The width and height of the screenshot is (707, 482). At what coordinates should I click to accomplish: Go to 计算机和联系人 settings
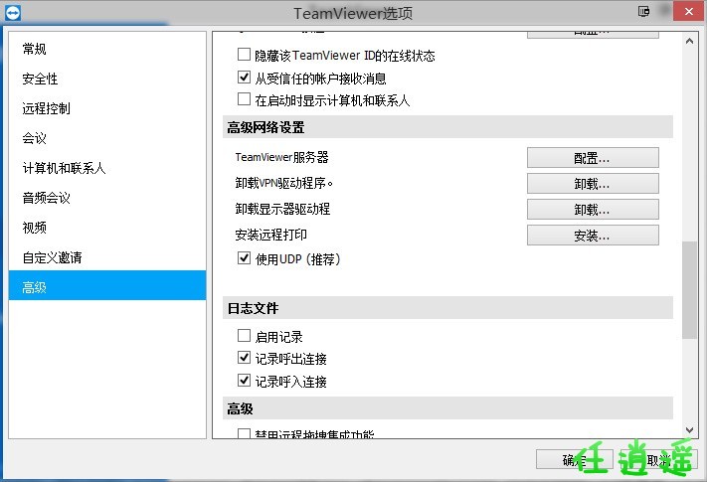coord(107,168)
